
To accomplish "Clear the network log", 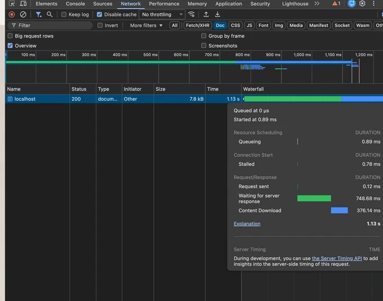I will pos(23,15).
